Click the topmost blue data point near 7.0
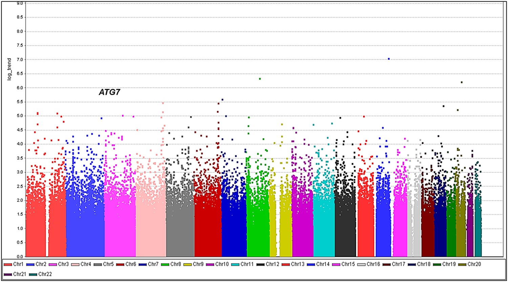 pyautogui.click(x=388, y=58)
